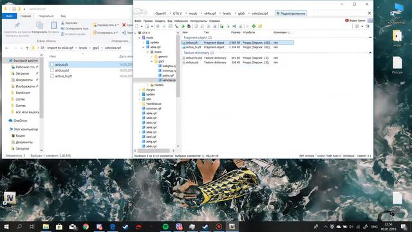Collapse the Fragment object group chevron
The width and height of the screenshot is (412, 232).
(370, 37)
